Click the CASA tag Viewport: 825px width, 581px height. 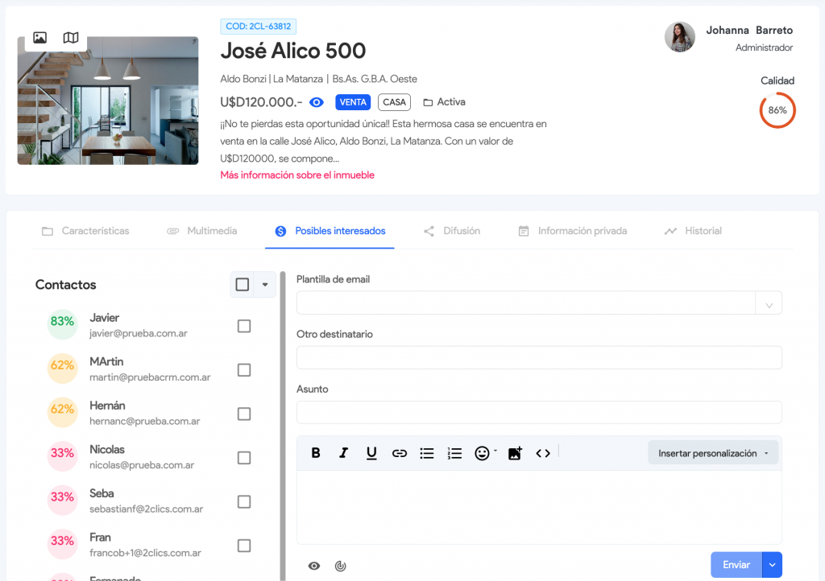click(x=394, y=102)
